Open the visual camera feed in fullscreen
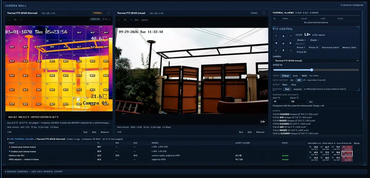The width and height of the screenshot is (370, 178). (x=264, y=13)
